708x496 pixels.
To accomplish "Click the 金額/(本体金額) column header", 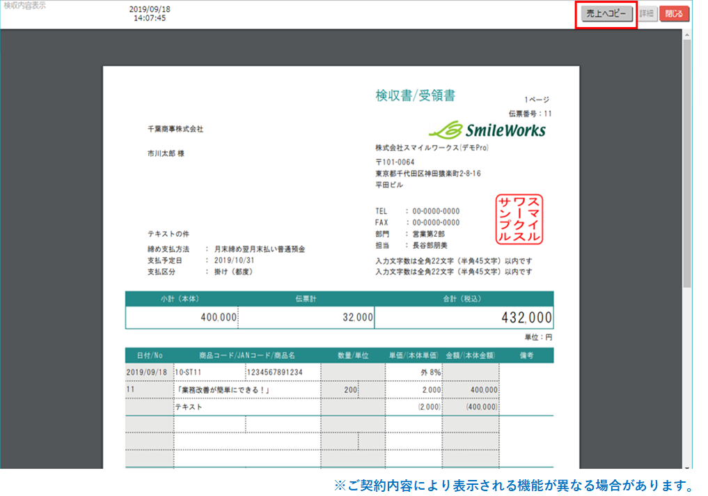I will point(471,355).
